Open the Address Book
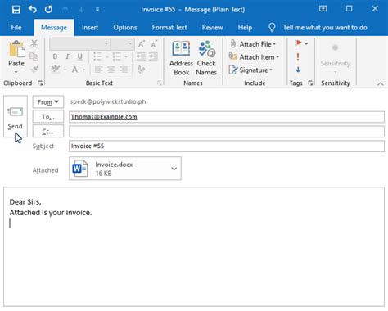 181,58
